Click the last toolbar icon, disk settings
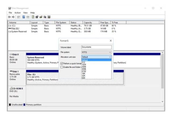 click(49, 17)
